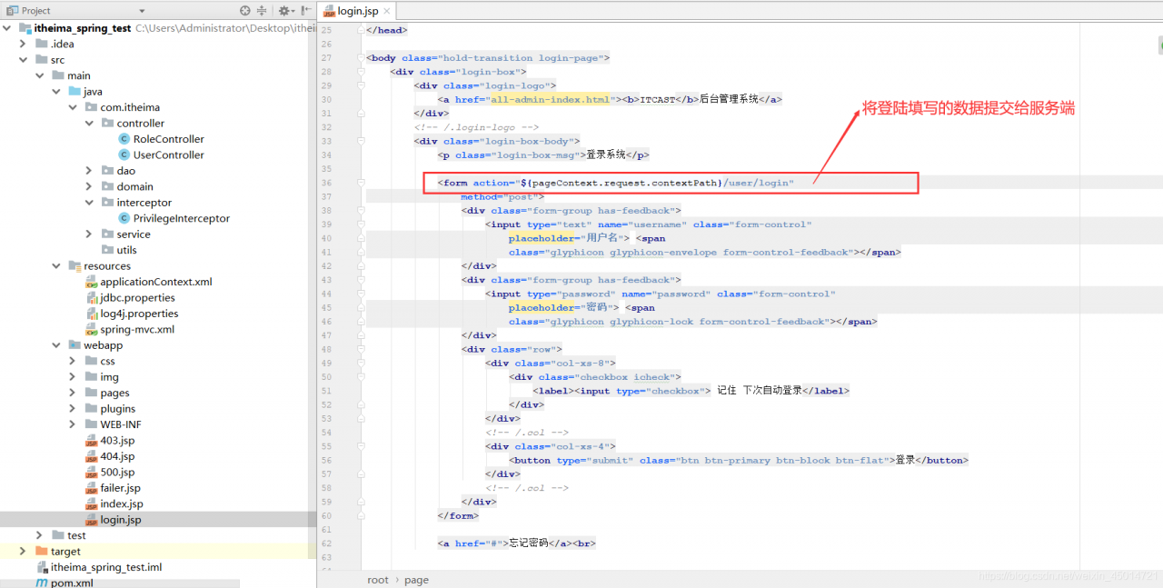Viewport: 1163px width, 588px height.
Task: Click line number 62 in gutter
Action: [326, 543]
